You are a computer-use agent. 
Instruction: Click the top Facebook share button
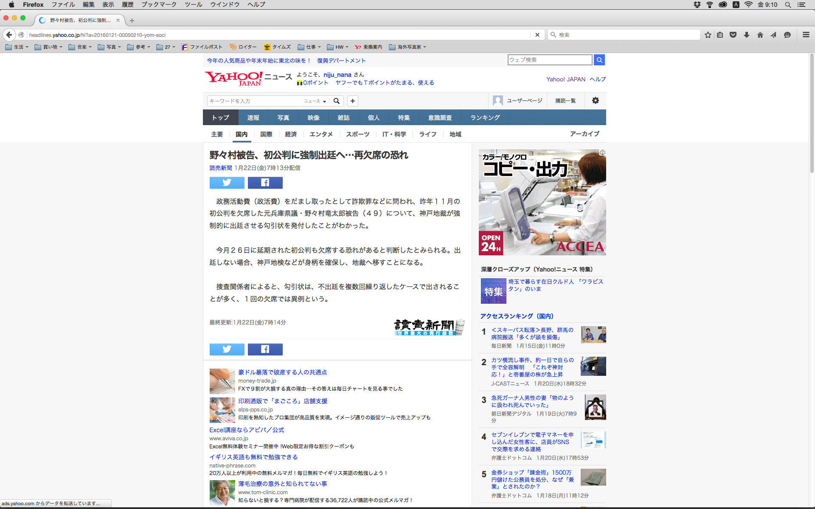coord(265,182)
